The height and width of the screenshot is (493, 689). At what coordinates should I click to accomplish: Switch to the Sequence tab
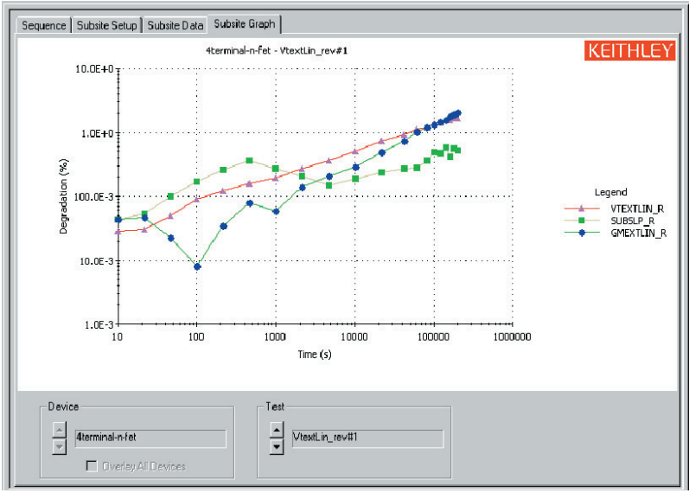[x=44, y=25]
